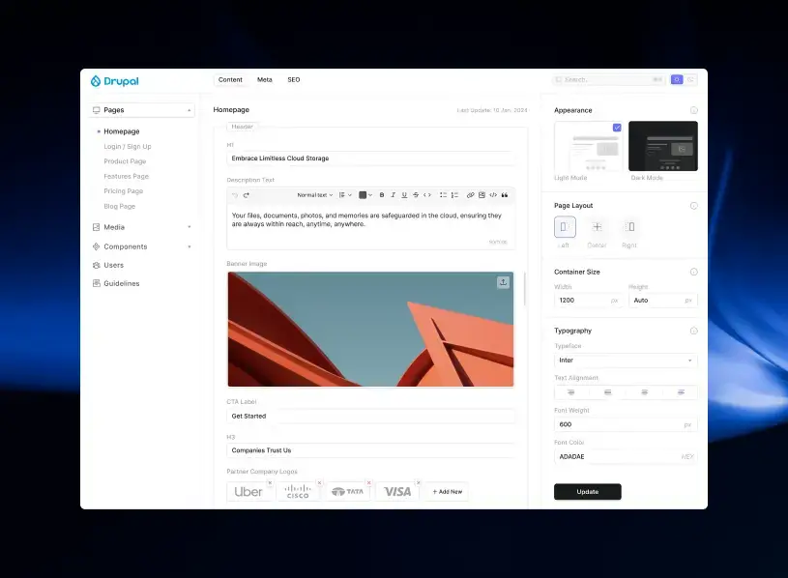Screen dimensions: 788x578
Task: Set text alignment to center
Action: point(607,392)
